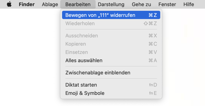205x106 pixels.
Task: Choose Kopieren from the menu
Action: pos(76,44)
